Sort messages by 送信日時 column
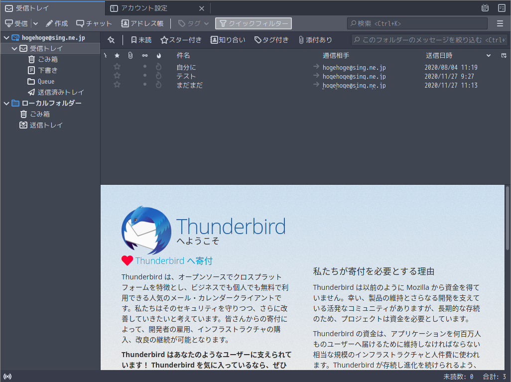The height and width of the screenshot is (382, 511). [x=439, y=55]
